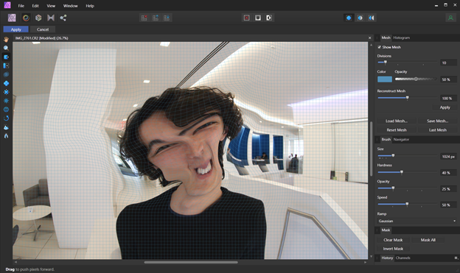Choose the split view mode icon

coord(360,18)
